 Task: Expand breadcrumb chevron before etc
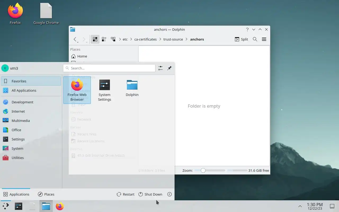coord(120,39)
